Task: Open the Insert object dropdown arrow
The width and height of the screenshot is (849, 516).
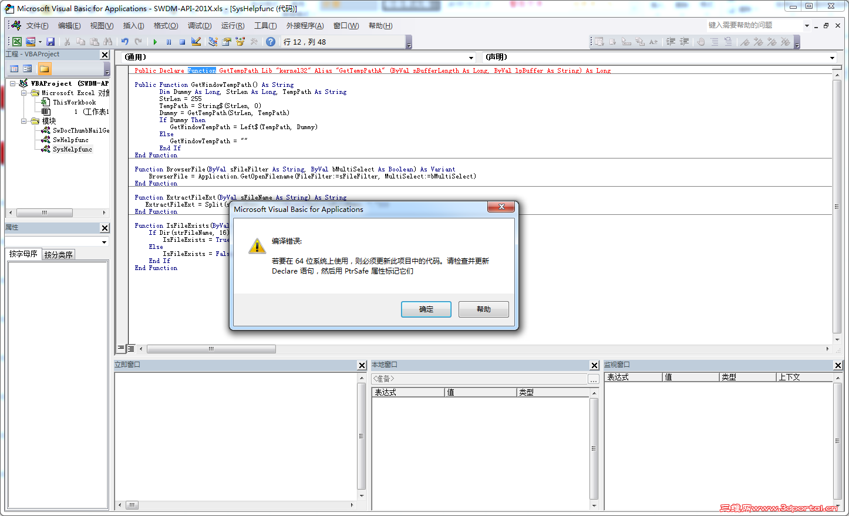Action: [x=40, y=42]
